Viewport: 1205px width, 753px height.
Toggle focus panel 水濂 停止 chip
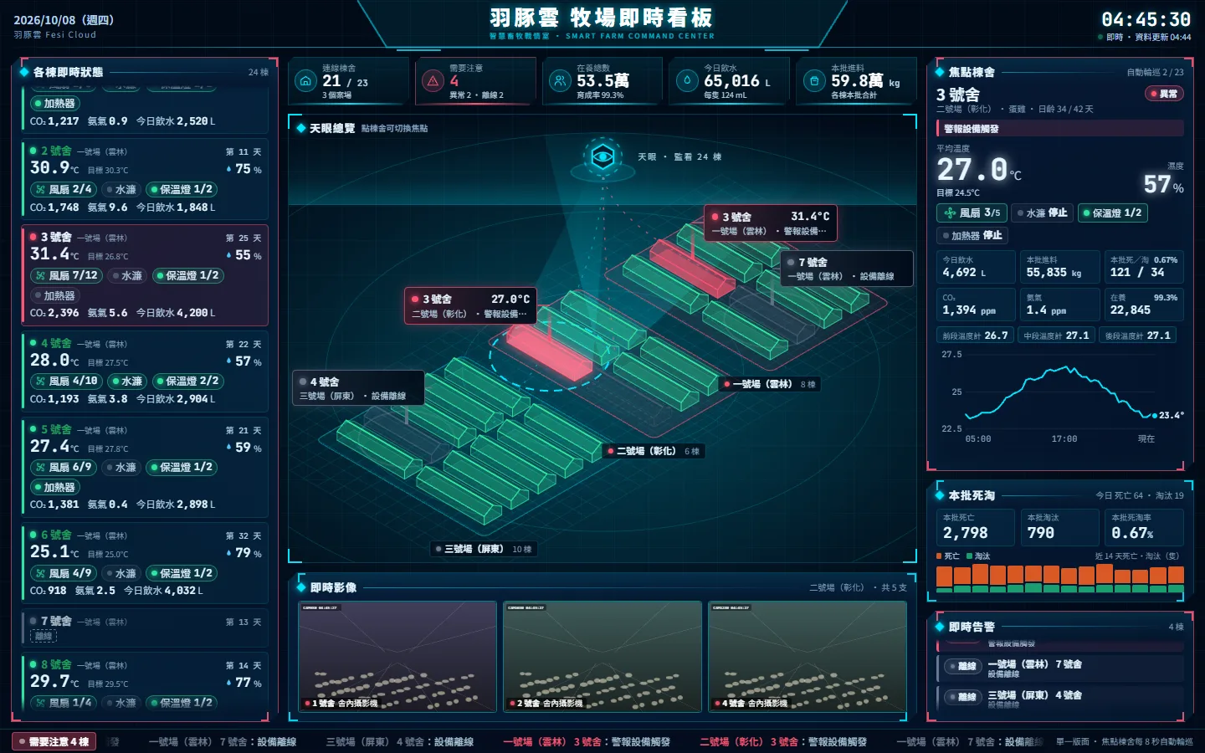pos(1042,213)
